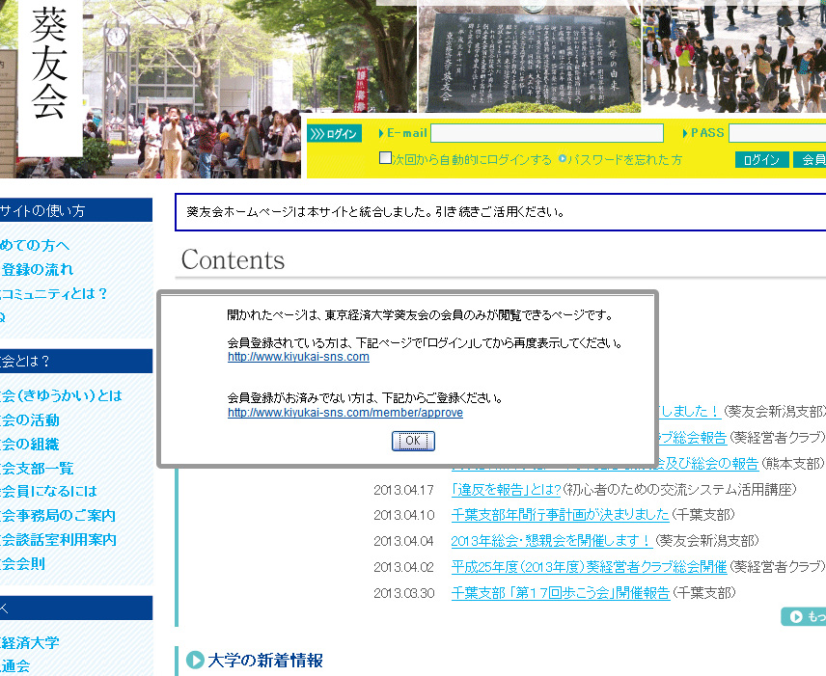Click the arrow icon beside 大学の新着情報

coord(195,661)
